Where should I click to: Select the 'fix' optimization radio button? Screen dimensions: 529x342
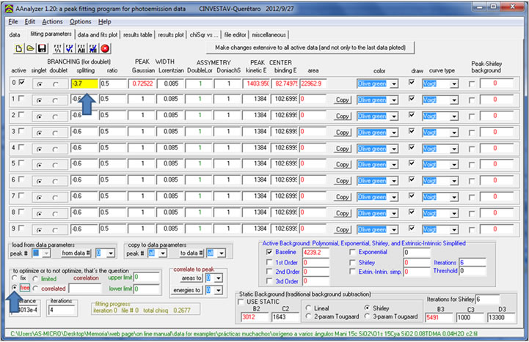[x=15, y=279]
